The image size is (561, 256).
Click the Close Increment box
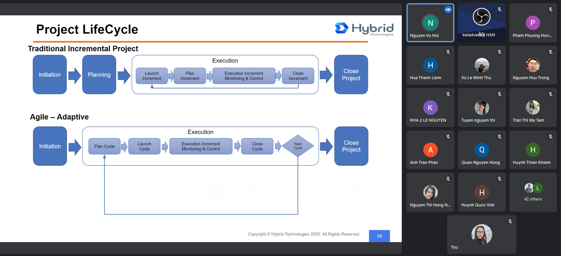pyautogui.click(x=298, y=76)
